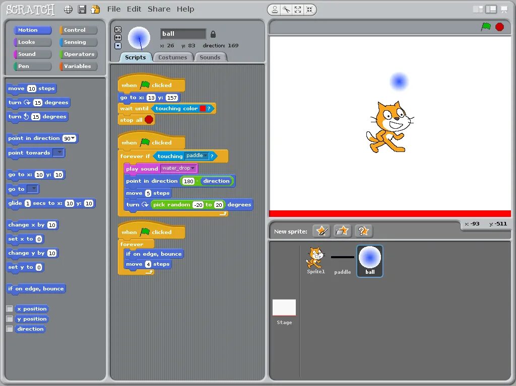
Task: Save project with the floppy disk icon
Action: (x=82, y=9)
